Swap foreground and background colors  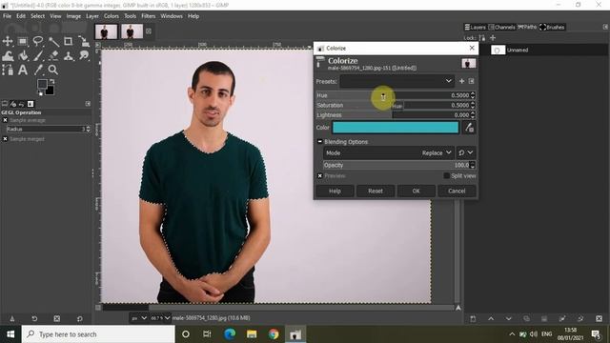click(x=51, y=82)
